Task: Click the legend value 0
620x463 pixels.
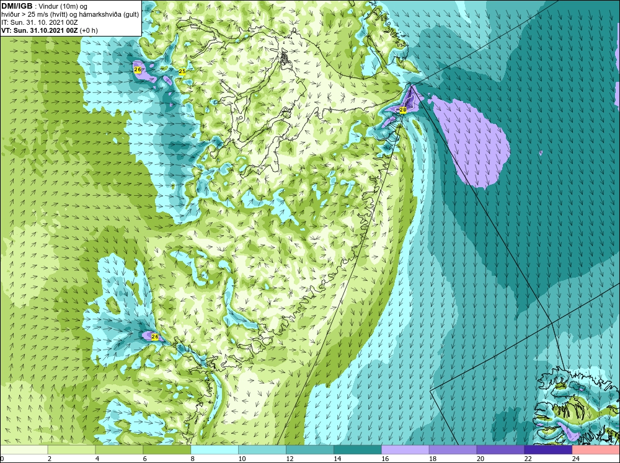Action: point(2,459)
